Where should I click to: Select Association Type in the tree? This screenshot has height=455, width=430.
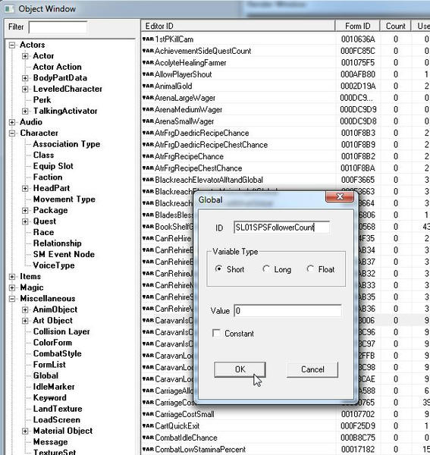[x=67, y=144]
